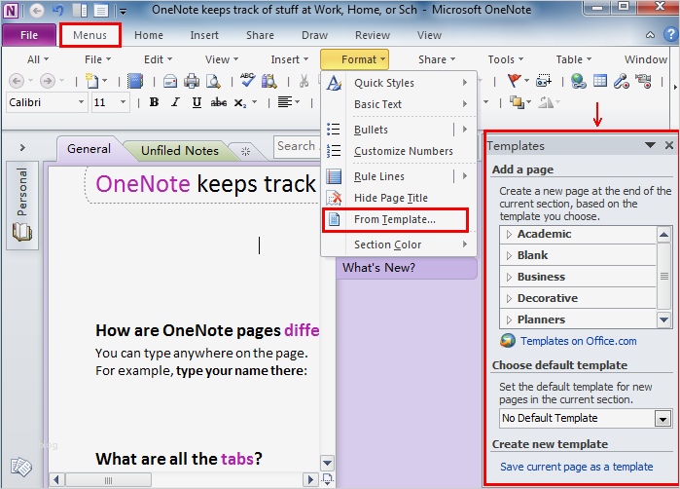
Task: Click the New Page icon in toolbar
Action: pos(91,81)
